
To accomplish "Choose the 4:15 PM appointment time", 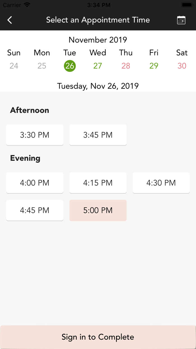I will 98,183.
